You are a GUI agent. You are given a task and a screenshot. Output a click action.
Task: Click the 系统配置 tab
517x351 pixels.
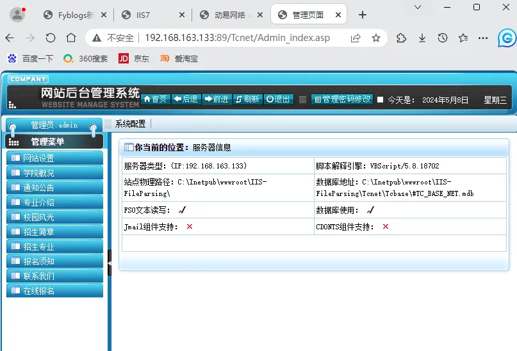click(130, 124)
